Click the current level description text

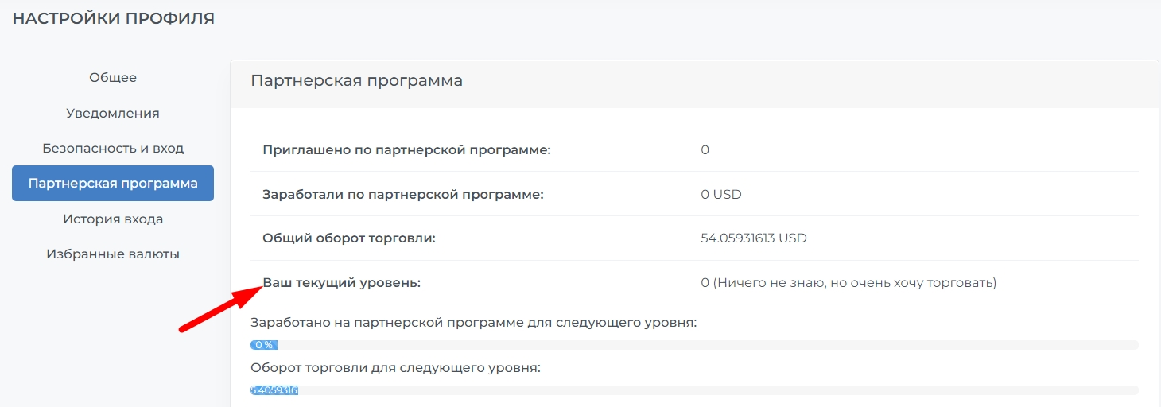848,283
